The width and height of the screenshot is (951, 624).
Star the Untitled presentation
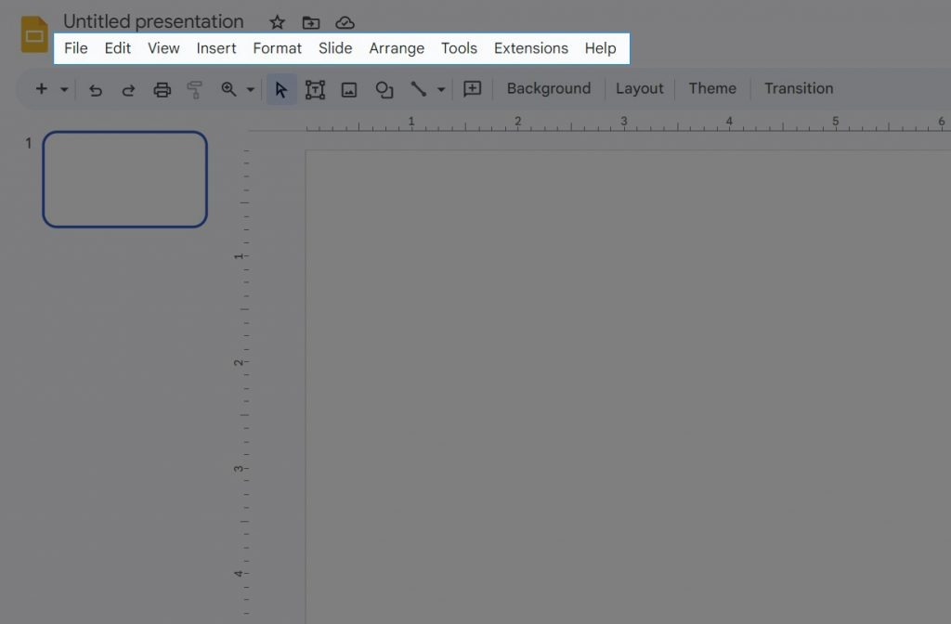[276, 21]
